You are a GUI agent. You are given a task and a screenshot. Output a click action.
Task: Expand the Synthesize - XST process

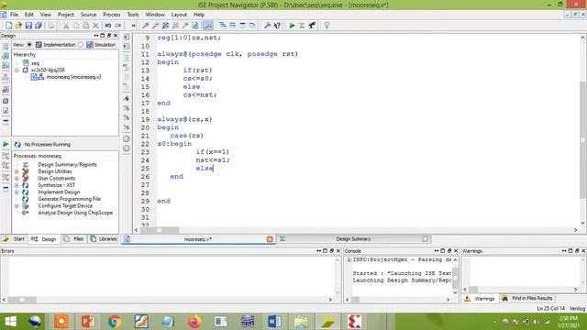[17, 185]
